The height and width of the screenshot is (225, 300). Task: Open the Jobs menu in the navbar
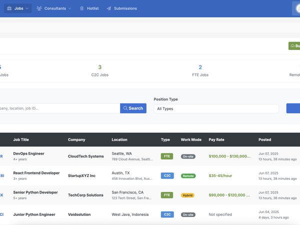click(x=18, y=8)
